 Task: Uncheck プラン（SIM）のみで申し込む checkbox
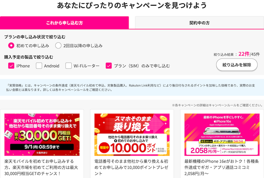click(109, 66)
